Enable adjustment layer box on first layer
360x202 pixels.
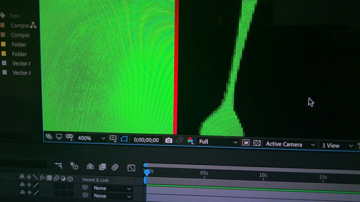[64, 186]
